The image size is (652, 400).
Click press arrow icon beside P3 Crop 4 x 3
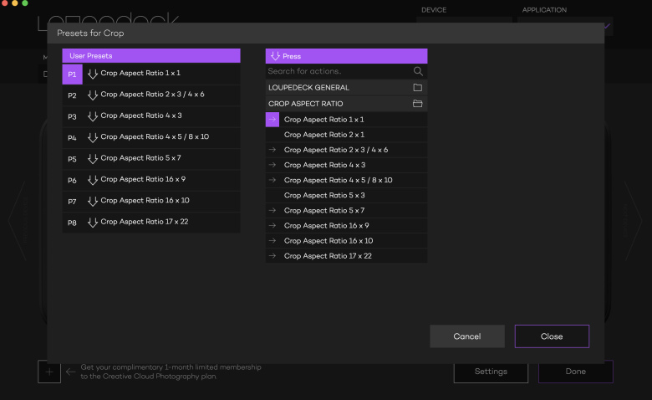(93, 116)
